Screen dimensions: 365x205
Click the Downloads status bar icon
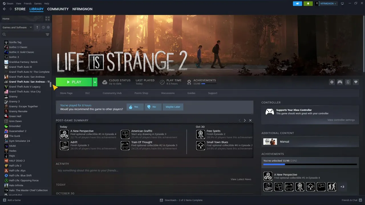pyautogui.click(x=161, y=200)
